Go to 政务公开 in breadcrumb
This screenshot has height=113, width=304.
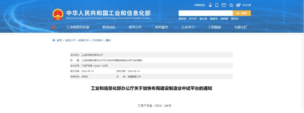click(x=70, y=40)
